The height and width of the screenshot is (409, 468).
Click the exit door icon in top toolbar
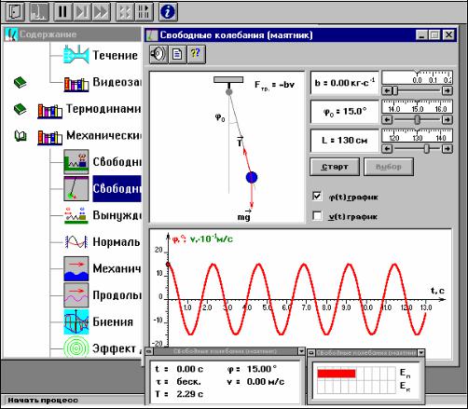tap(15, 12)
